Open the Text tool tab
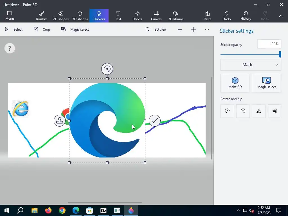This screenshot has height=216, width=288. pyautogui.click(x=118, y=16)
